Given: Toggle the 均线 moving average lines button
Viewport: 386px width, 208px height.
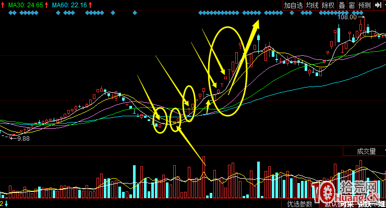Looking at the screenshot, I should (x=312, y=5).
